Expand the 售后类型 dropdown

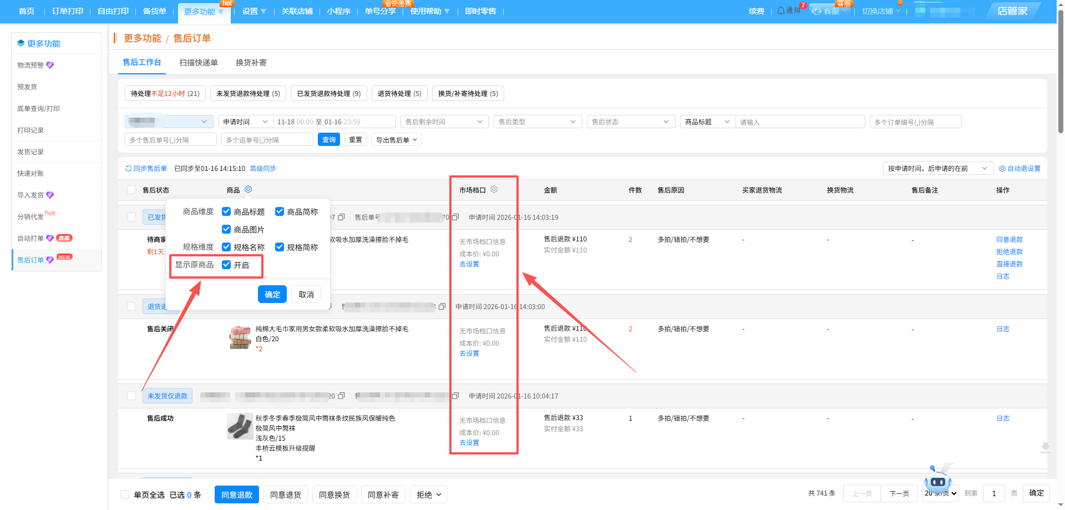537,122
